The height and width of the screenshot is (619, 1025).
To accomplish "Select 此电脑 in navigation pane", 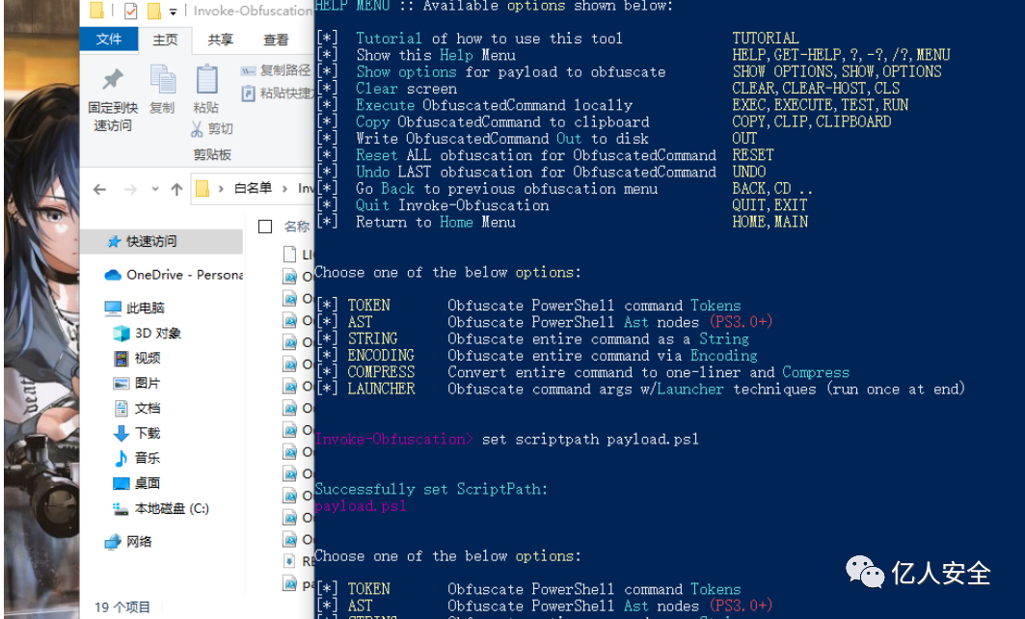I will coord(135,308).
